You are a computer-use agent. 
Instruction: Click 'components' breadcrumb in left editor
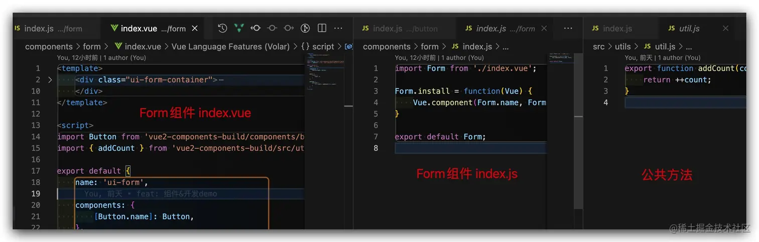(49, 47)
